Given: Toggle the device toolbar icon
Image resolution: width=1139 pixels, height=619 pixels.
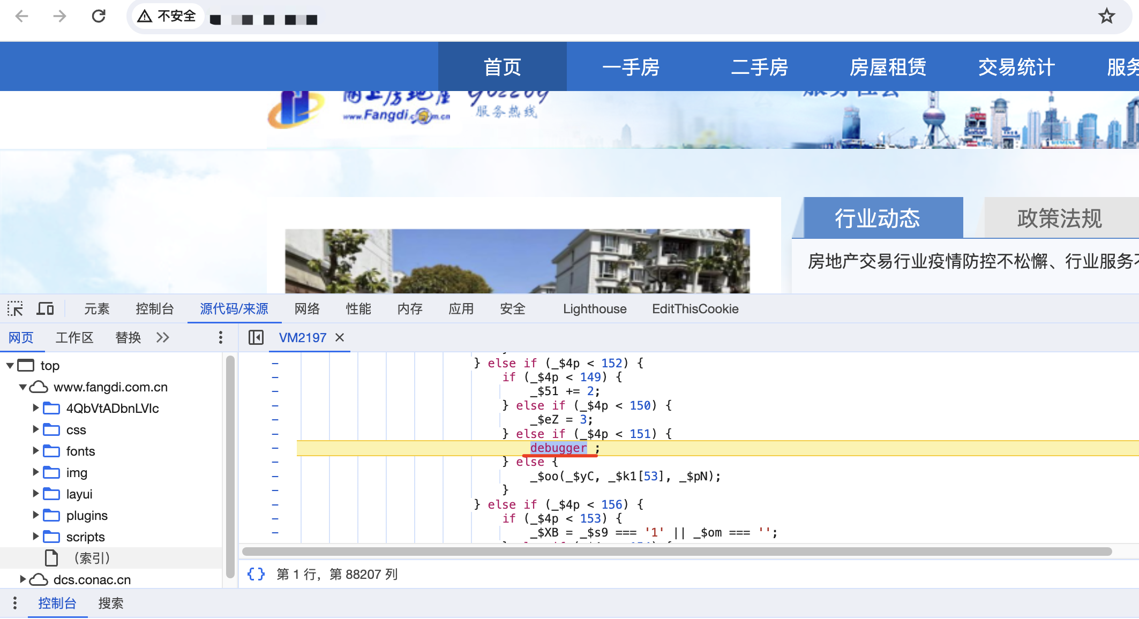Looking at the screenshot, I should point(45,309).
